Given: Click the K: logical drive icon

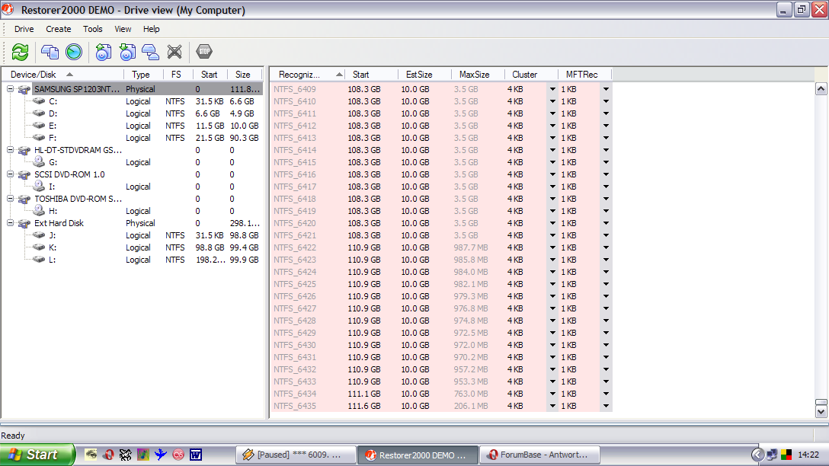Looking at the screenshot, I should click(39, 247).
